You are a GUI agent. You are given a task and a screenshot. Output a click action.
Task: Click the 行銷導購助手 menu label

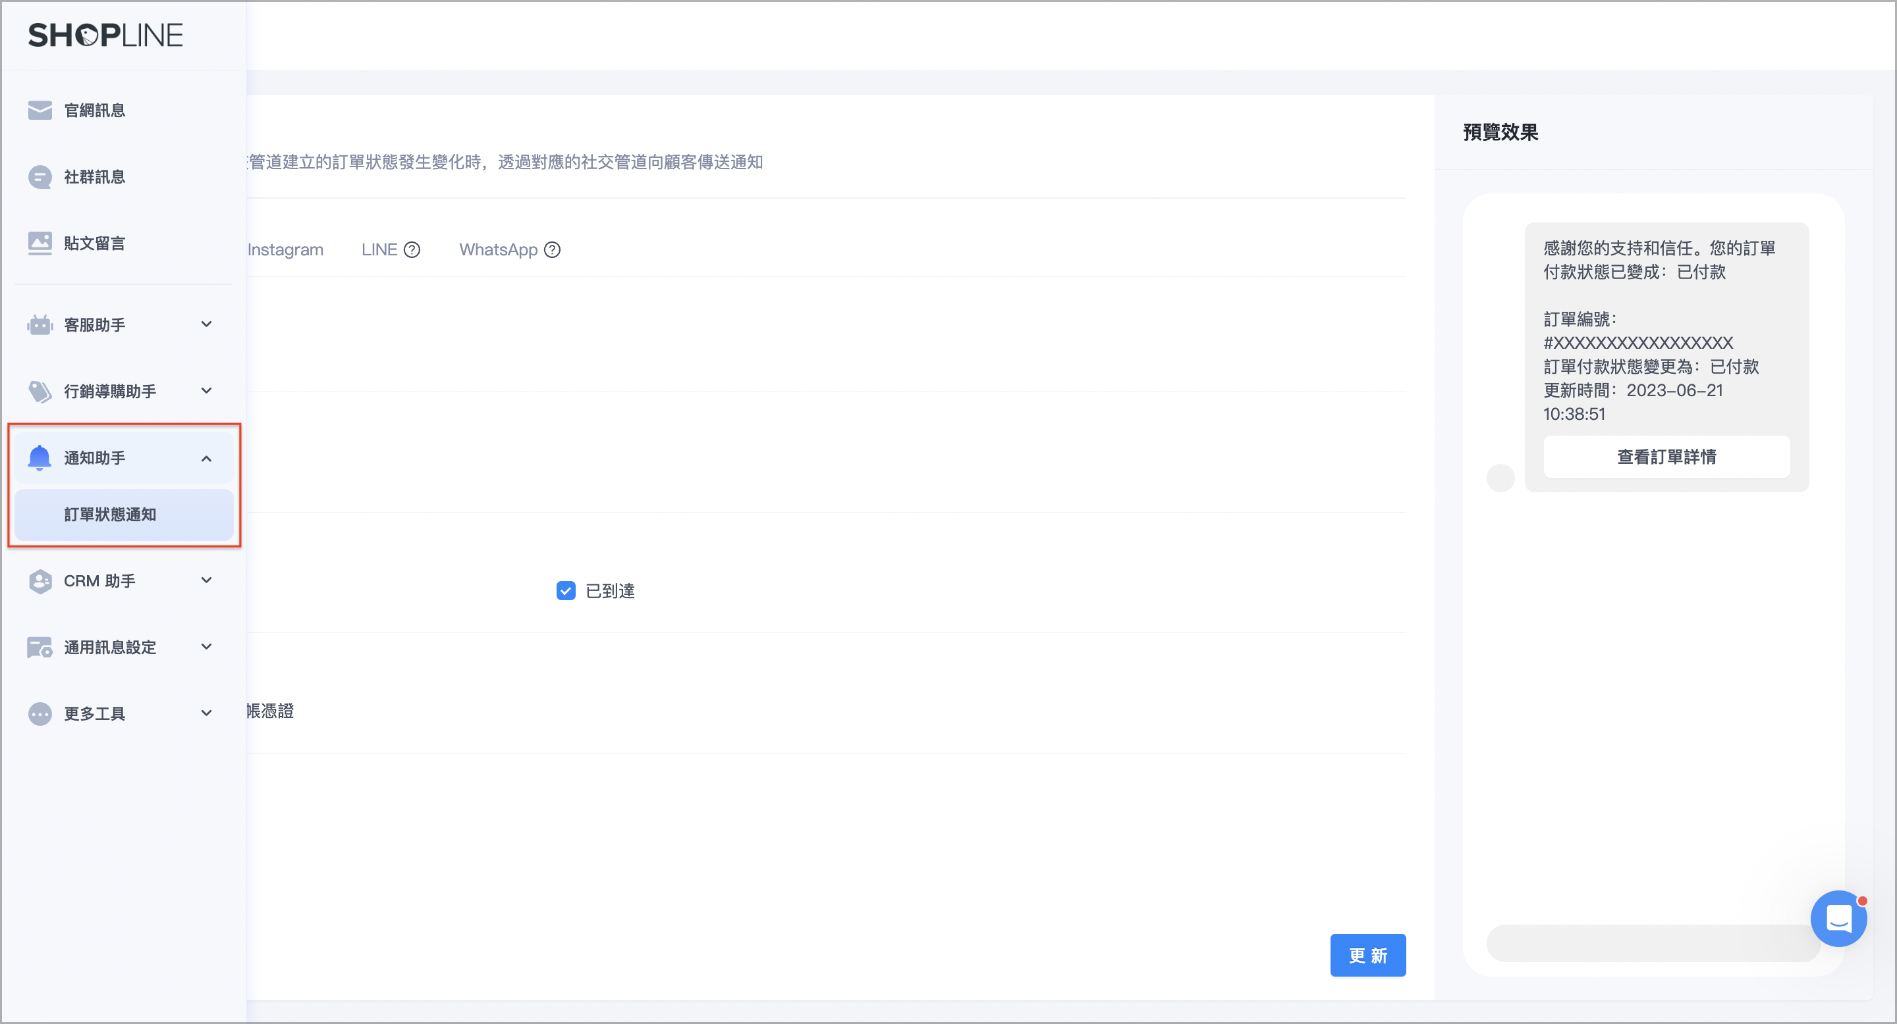tap(110, 392)
